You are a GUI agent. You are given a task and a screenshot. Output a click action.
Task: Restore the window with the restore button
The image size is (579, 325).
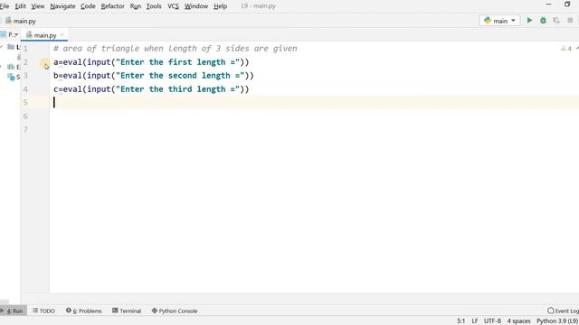(567, 5)
